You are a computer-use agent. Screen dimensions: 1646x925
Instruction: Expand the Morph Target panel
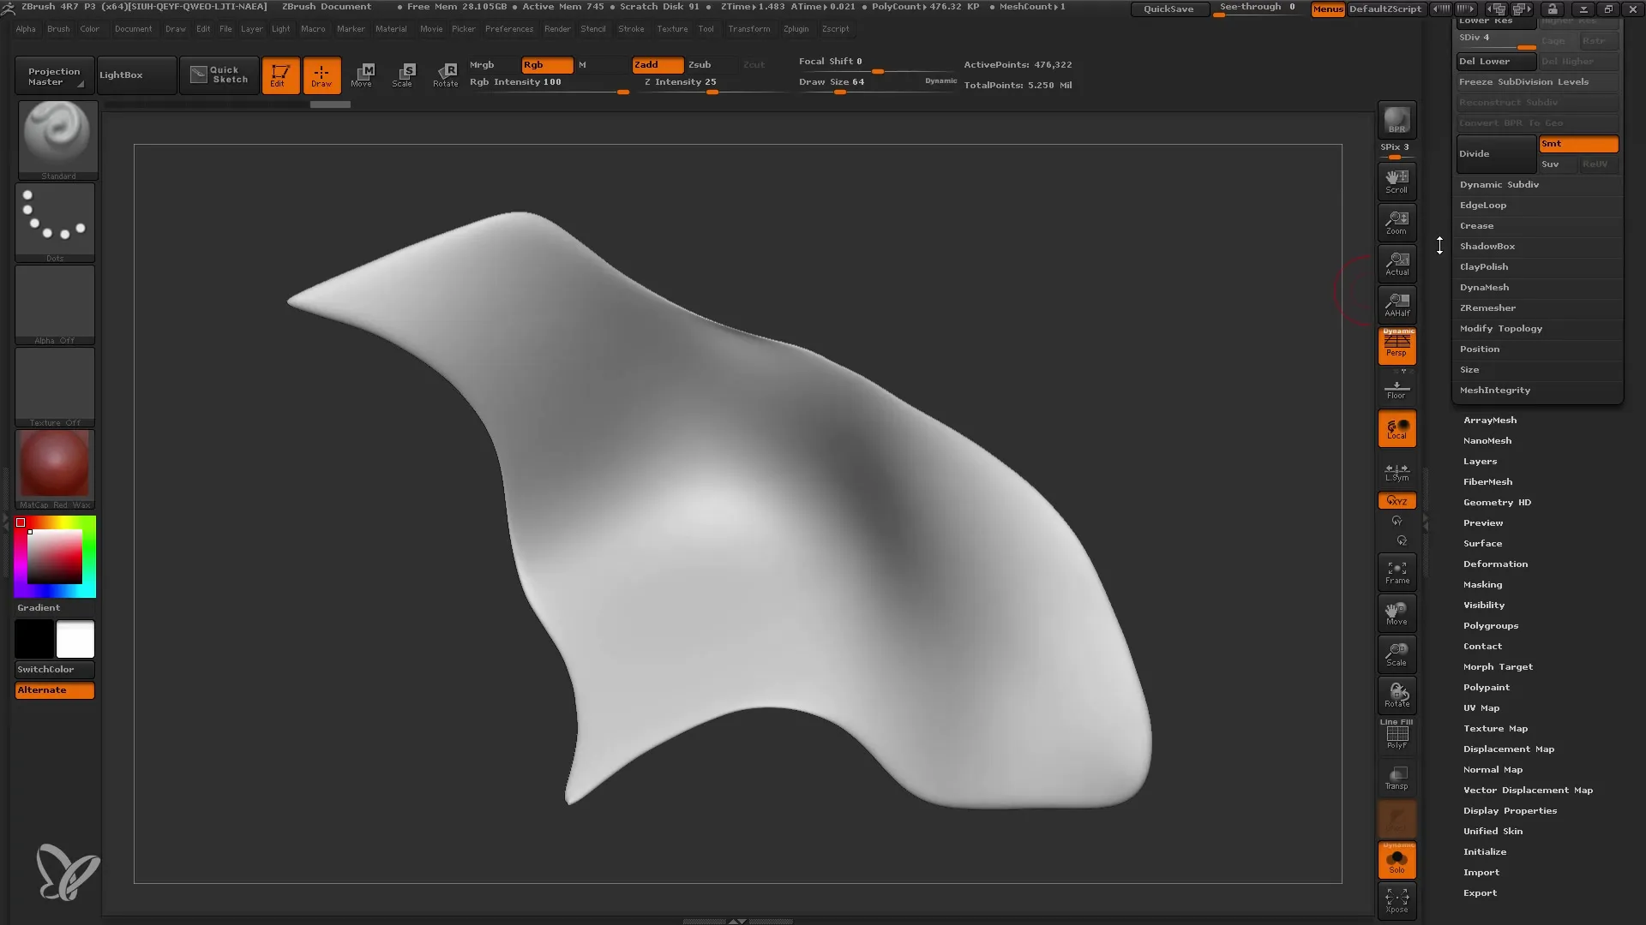pos(1498,666)
